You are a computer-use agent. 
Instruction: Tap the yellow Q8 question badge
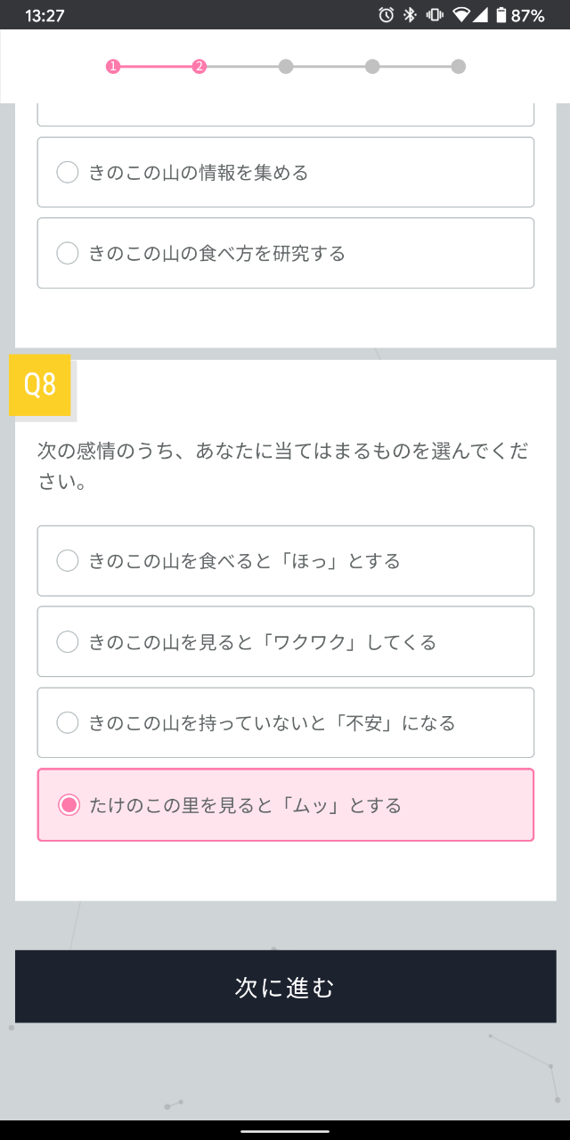pyautogui.click(x=40, y=385)
